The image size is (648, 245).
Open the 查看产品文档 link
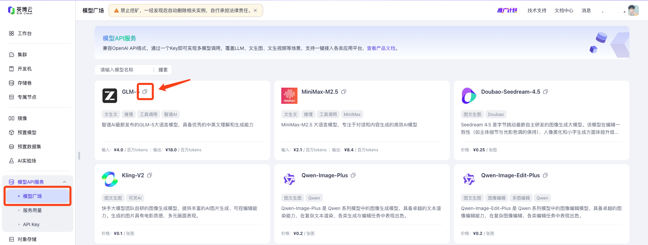(x=381, y=48)
